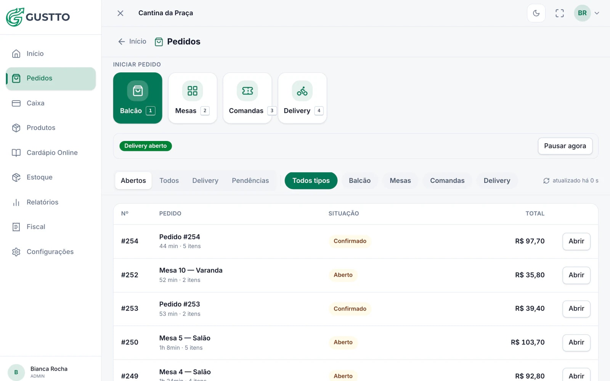Activate the fullscreen icon
610x381 pixels.
[x=559, y=13]
